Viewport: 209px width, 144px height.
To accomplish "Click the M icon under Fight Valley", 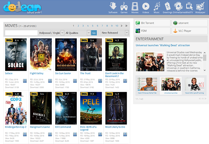I will [50, 81].
